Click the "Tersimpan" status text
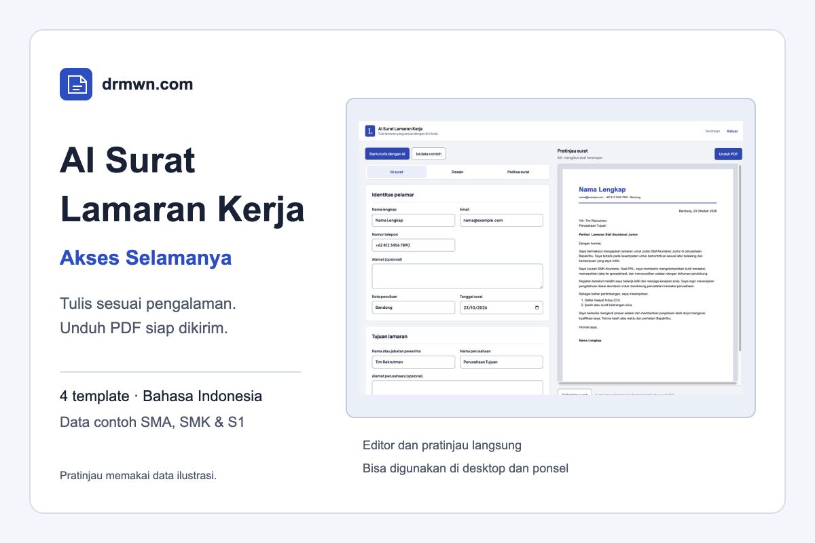 (712, 131)
